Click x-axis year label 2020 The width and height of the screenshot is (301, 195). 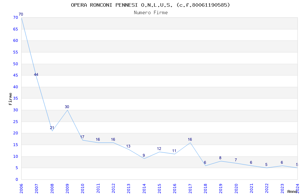point(236,189)
